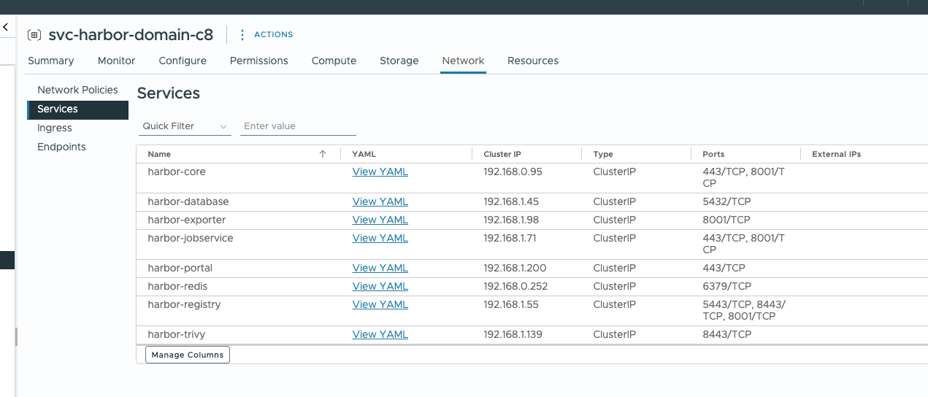The image size is (928, 397).
Task: View YAML for harbor-portal
Action: [380, 268]
